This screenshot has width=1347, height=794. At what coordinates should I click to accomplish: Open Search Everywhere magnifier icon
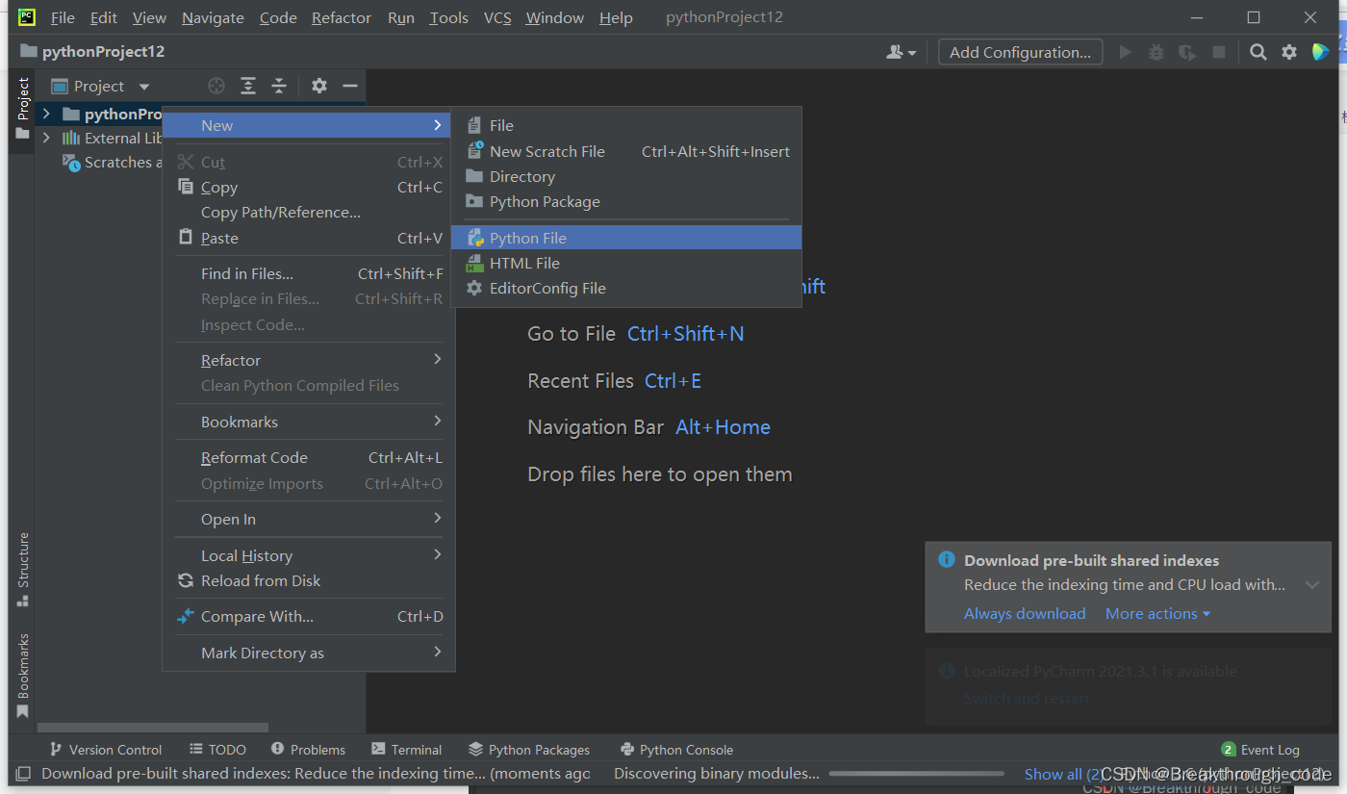[1258, 52]
